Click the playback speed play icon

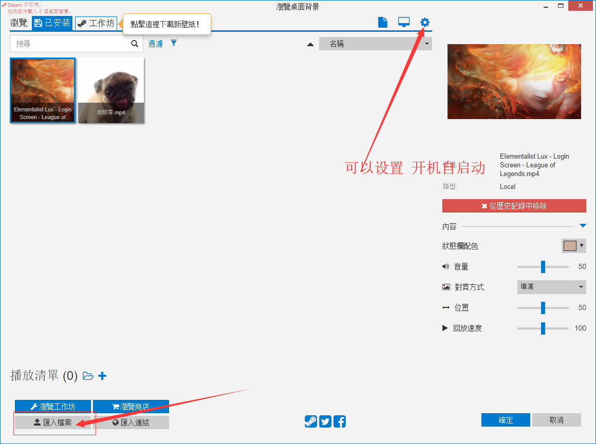click(x=445, y=328)
